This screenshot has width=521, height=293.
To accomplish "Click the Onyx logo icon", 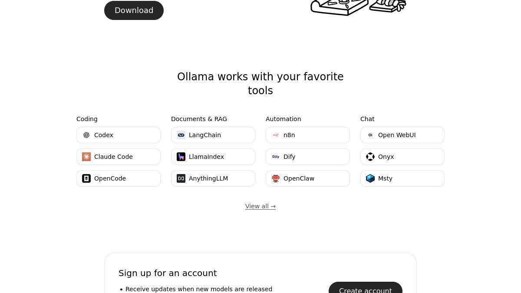I will [x=370, y=157].
